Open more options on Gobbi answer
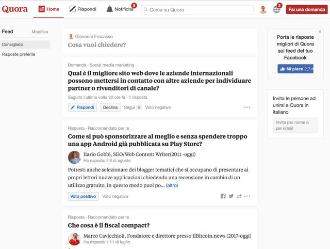Viewport: 330px width, 249px height. [247, 196]
